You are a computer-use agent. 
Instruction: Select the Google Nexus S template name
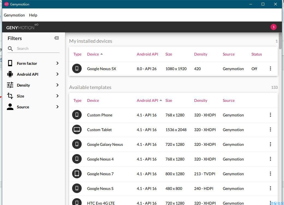100,188
